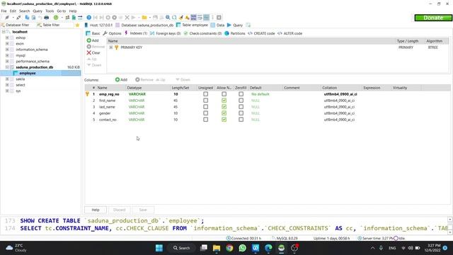The image size is (453, 255).
Task: Select the contact_no column name cell
Action: 108,120
